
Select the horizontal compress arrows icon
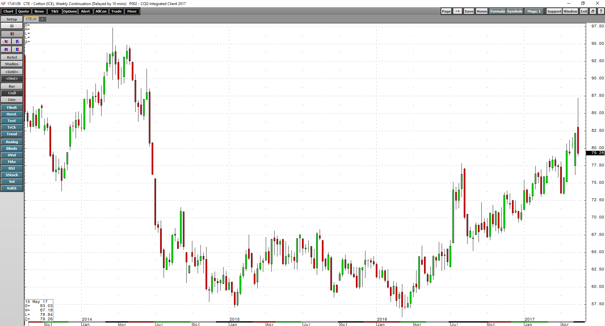[x=6, y=49]
